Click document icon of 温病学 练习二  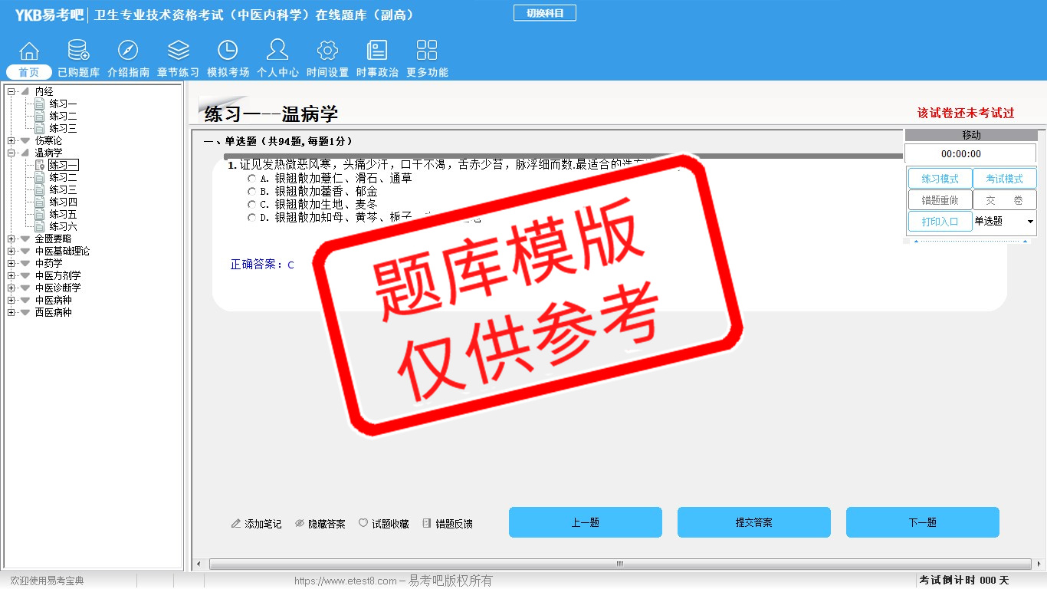40,177
